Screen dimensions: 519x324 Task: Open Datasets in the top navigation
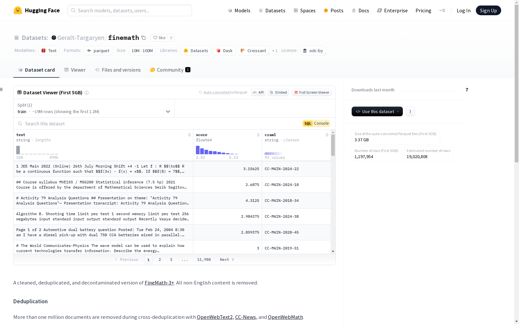coord(272,10)
